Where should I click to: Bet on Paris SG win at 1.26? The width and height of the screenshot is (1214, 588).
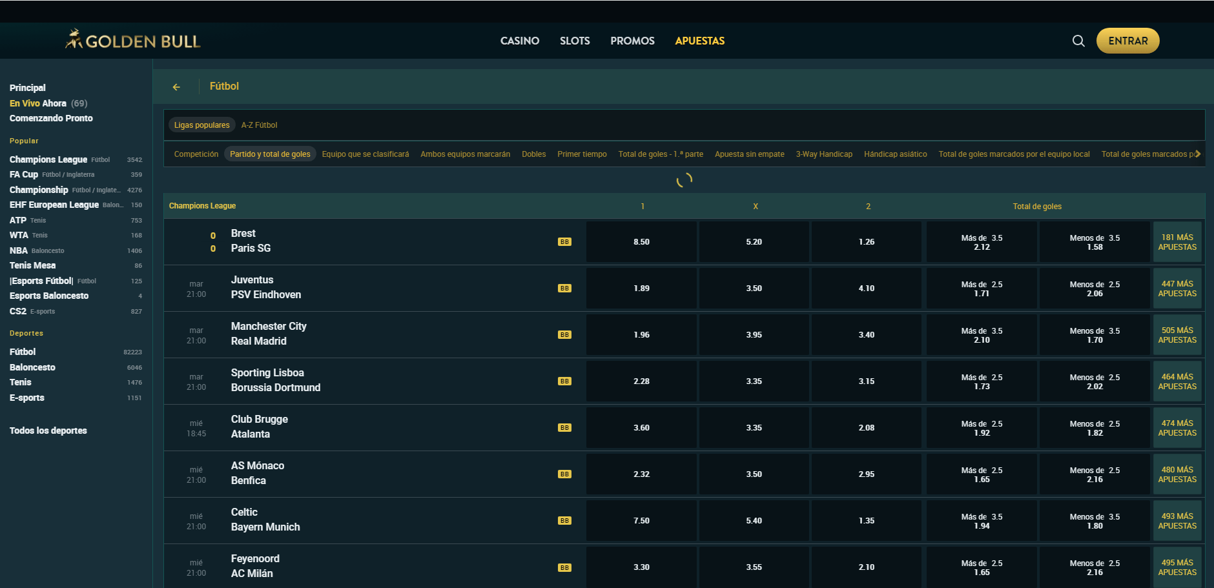867,242
